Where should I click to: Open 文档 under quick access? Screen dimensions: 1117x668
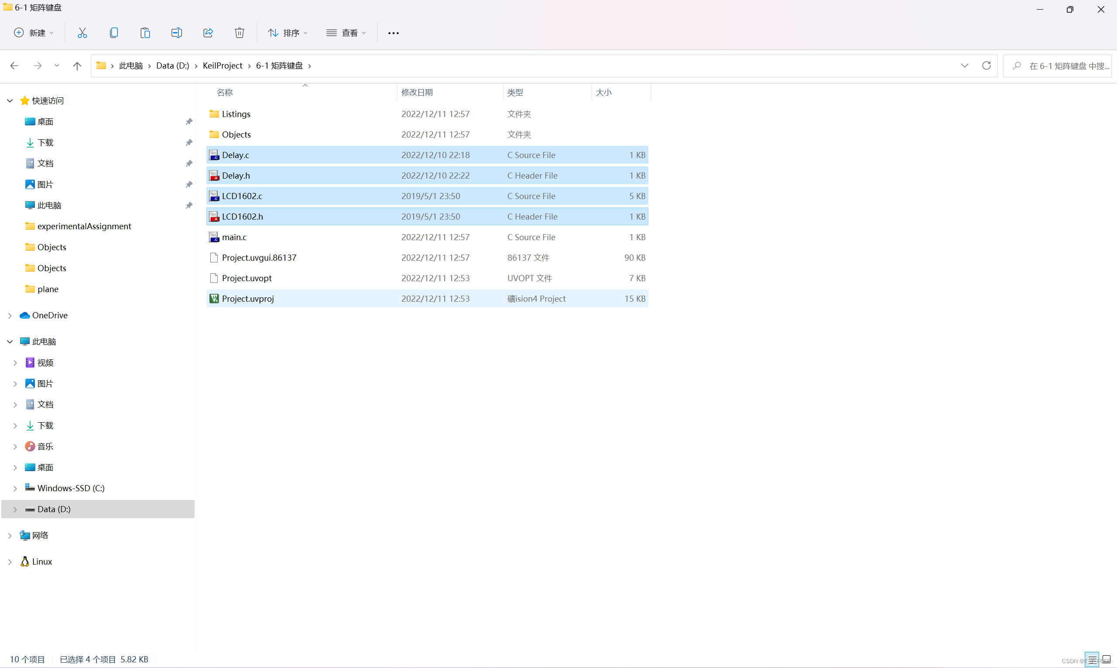click(x=45, y=163)
